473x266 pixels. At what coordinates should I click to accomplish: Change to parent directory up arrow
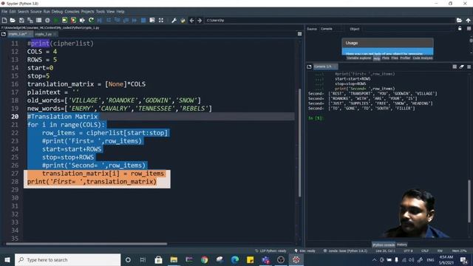468,20
